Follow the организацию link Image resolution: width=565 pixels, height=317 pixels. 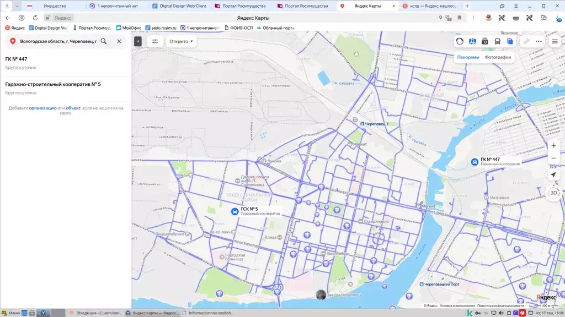pos(42,108)
